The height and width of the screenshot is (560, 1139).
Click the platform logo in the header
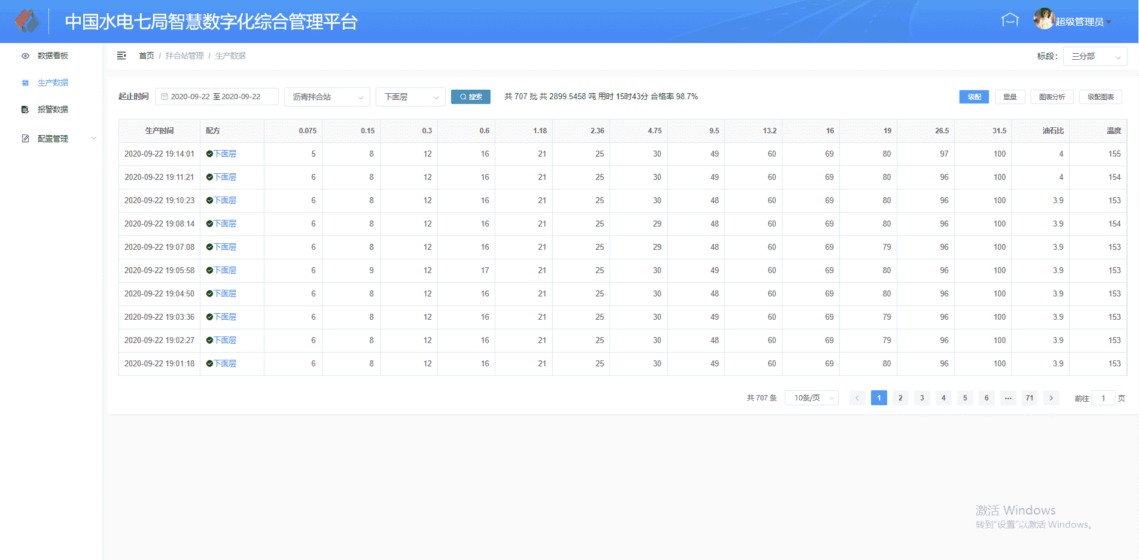(x=26, y=22)
